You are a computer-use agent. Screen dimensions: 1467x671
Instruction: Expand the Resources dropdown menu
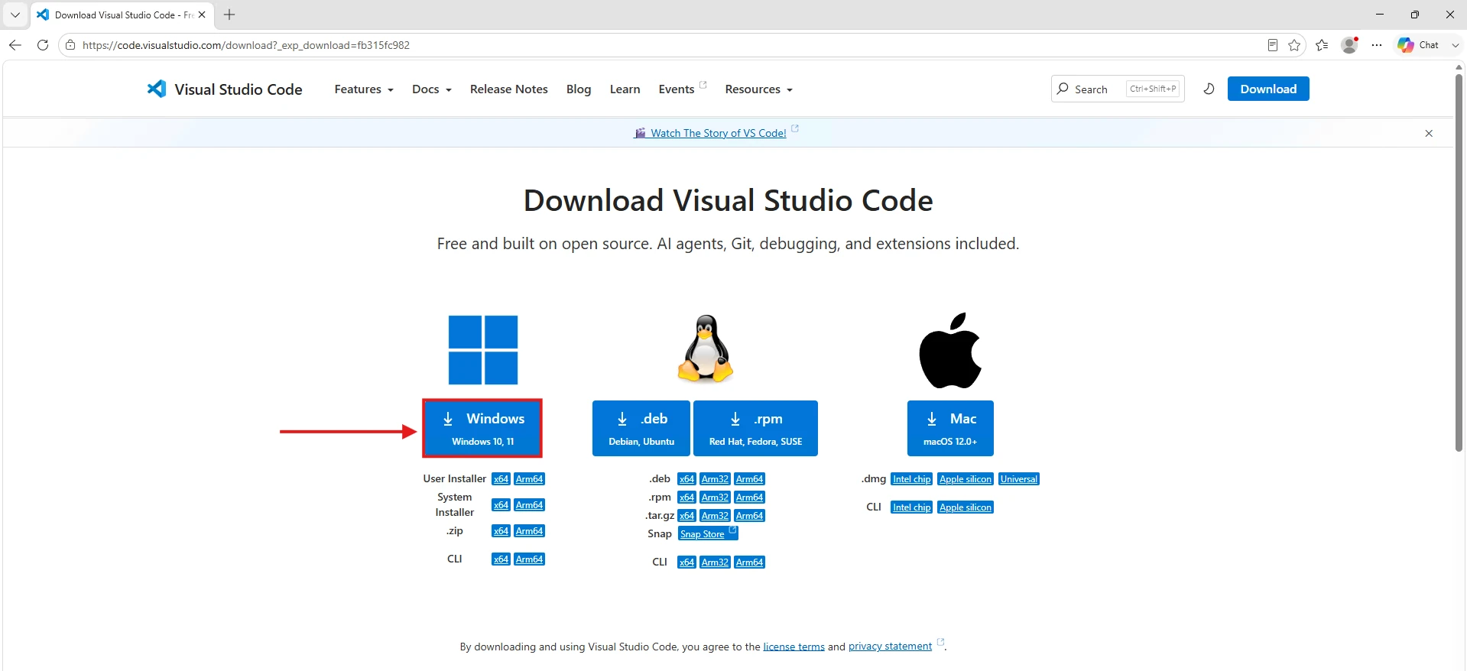(x=759, y=89)
